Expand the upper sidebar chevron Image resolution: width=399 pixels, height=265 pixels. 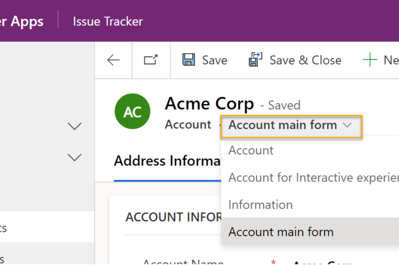click(x=74, y=126)
